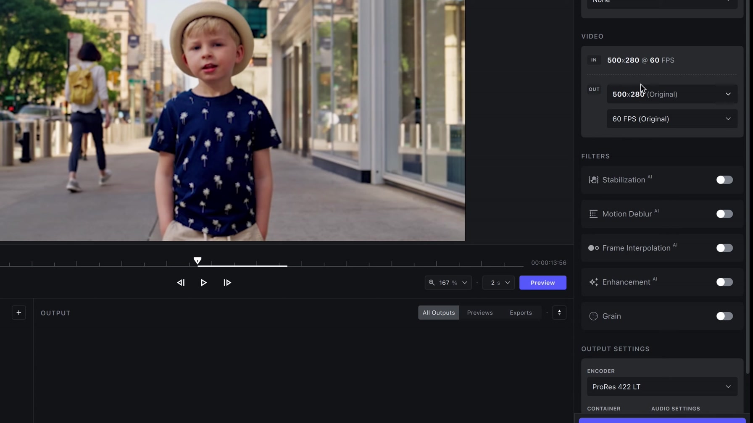
Task: Click the zoom magnifier icon
Action: [432, 283]
